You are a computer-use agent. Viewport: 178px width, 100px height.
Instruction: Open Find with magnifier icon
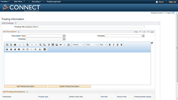[x=40, y=45]
